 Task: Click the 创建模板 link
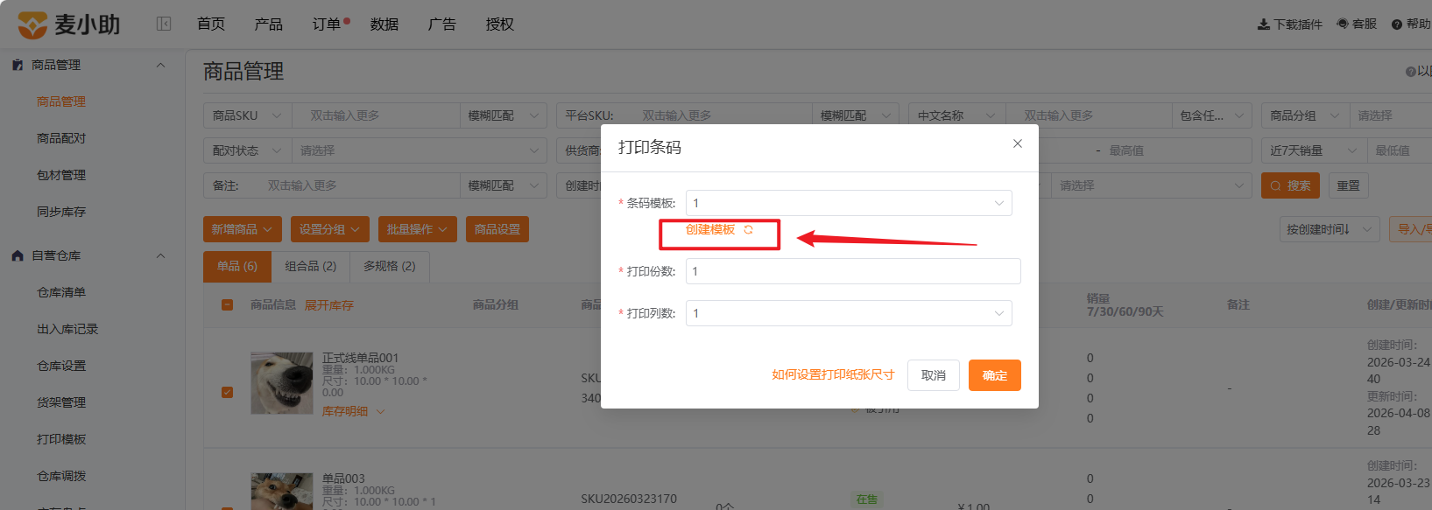710,229
